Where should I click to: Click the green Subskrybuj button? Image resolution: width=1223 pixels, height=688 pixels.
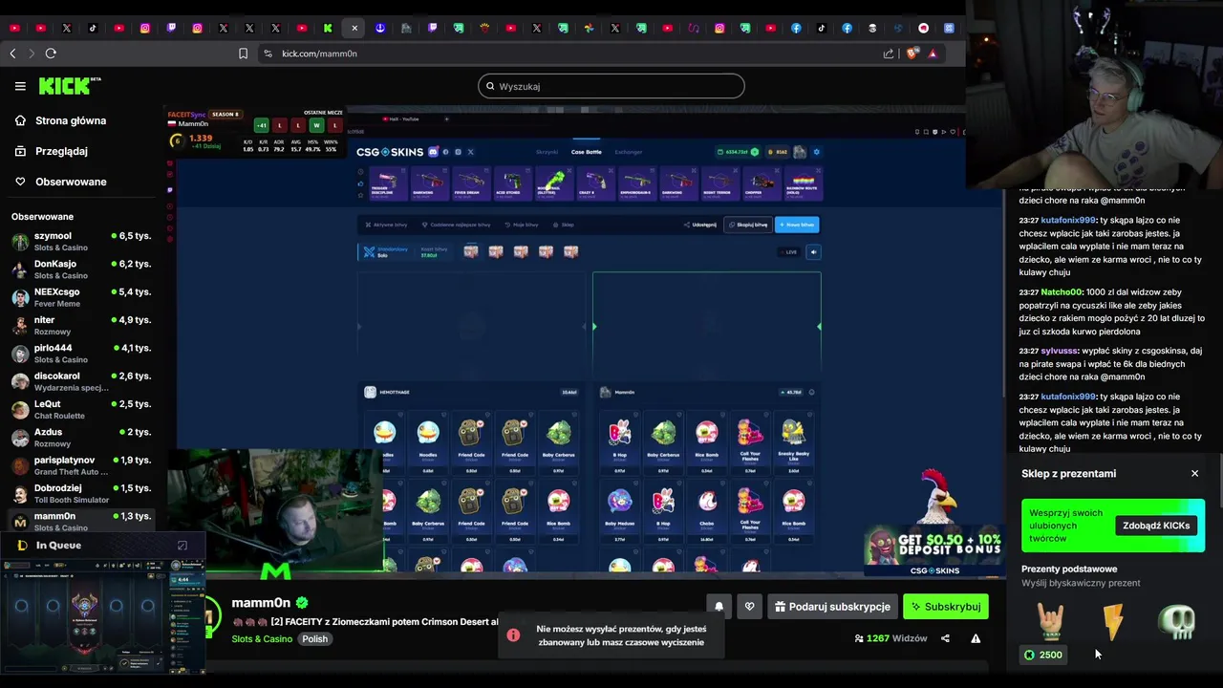pyautogui.click(x=946, y=607)
